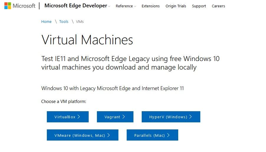Select the VirtualBox platform button
This screenshot has width=266, height=152.
pyautogui.click(x=68, y=117)
